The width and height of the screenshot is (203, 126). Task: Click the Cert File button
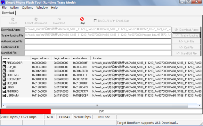click(186, 47)
